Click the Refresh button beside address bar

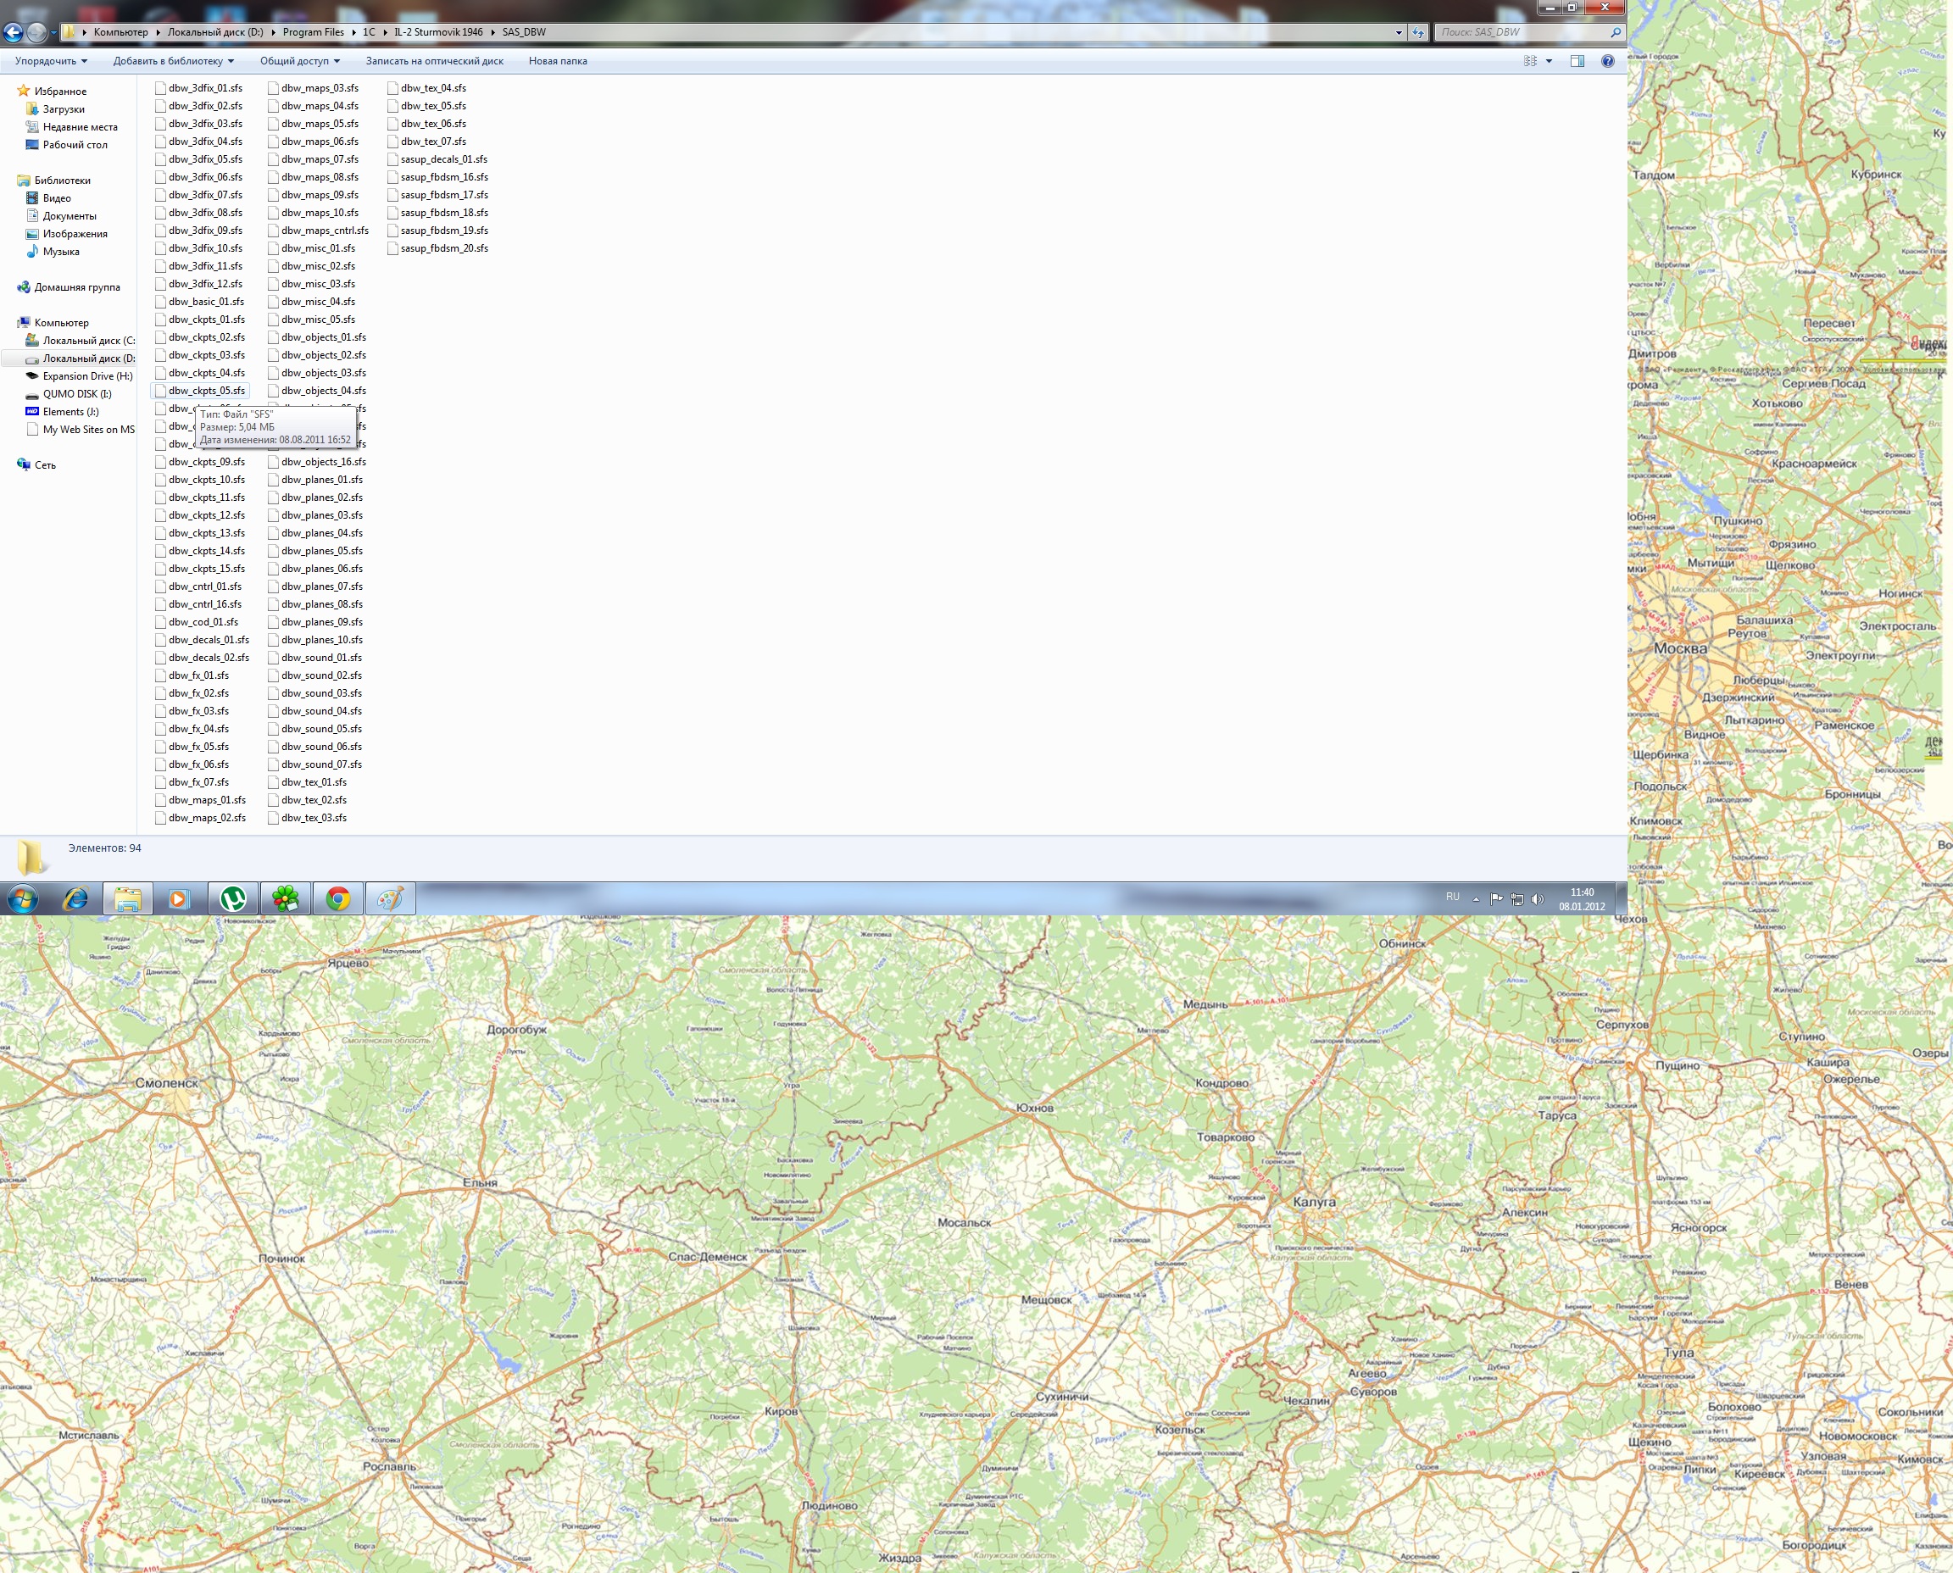(1418, 32)
